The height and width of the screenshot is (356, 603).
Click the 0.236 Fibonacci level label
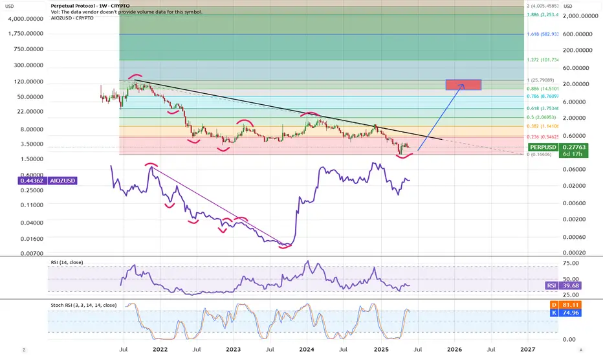pyautogui.click(x=541, y=137)
